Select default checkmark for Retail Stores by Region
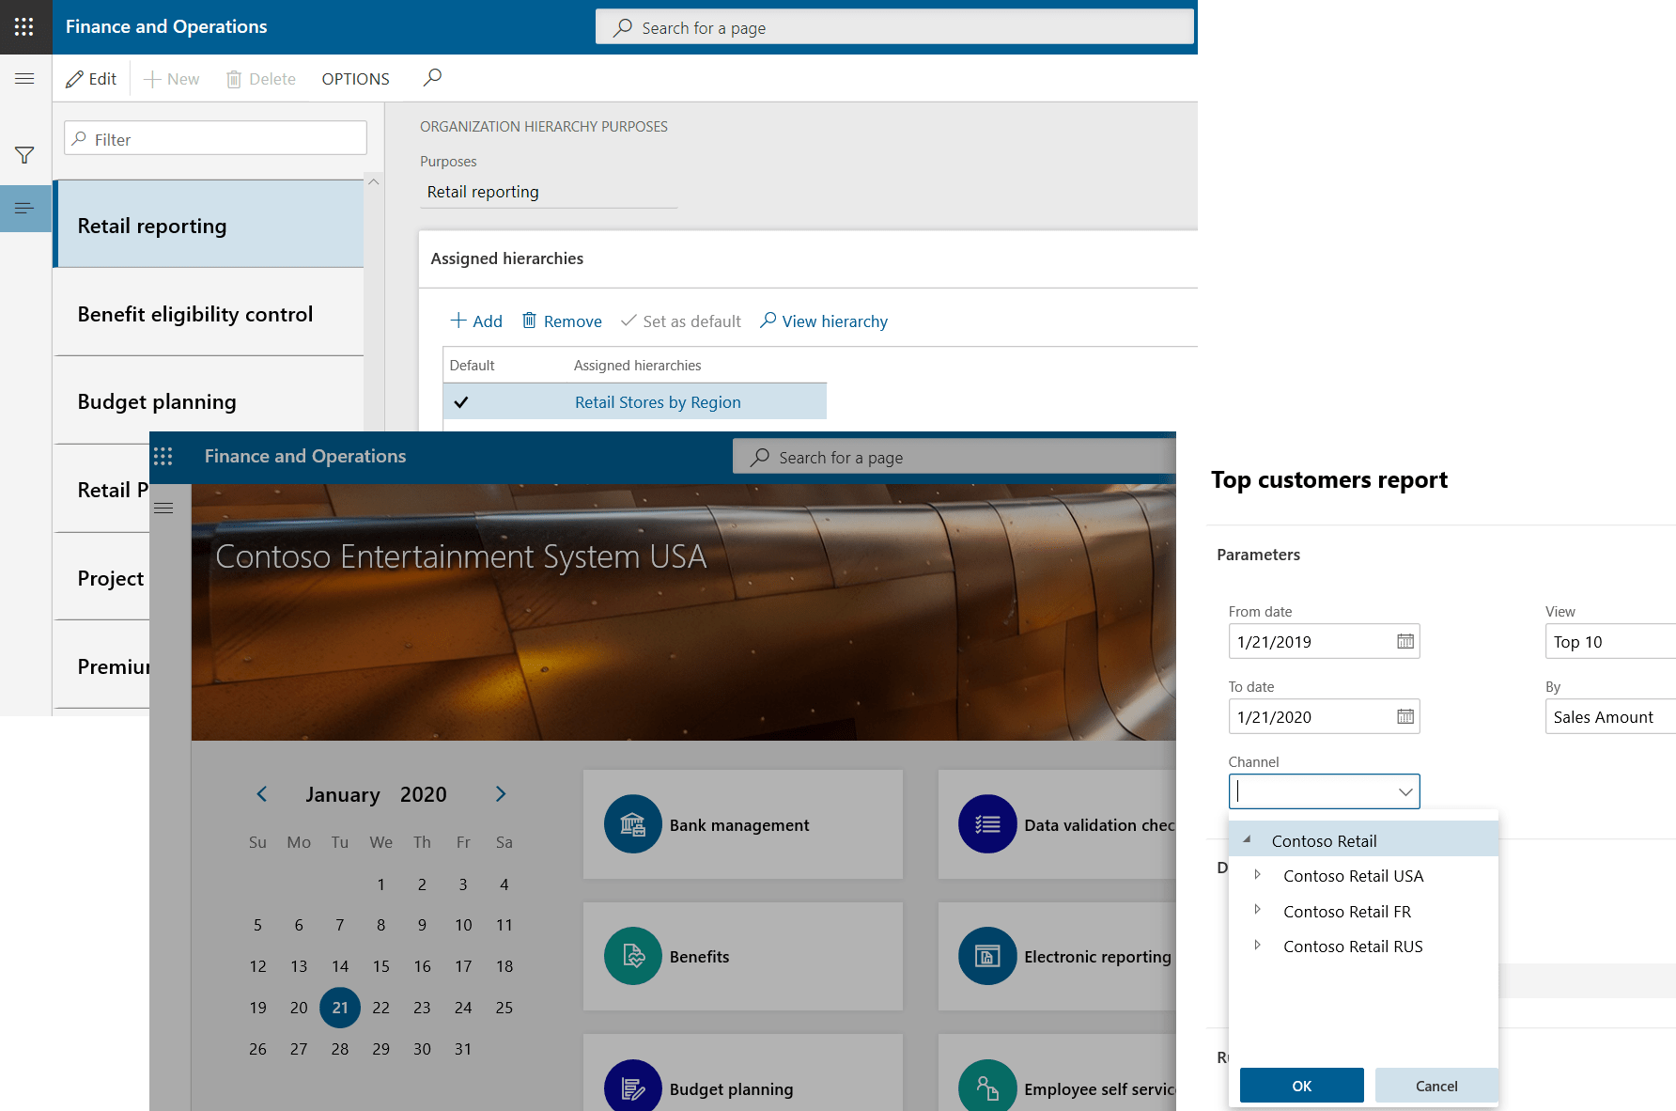Image resolution: width=1676 pixels, height=1111 pixels. pyautogui.click(x=461, y=402)
